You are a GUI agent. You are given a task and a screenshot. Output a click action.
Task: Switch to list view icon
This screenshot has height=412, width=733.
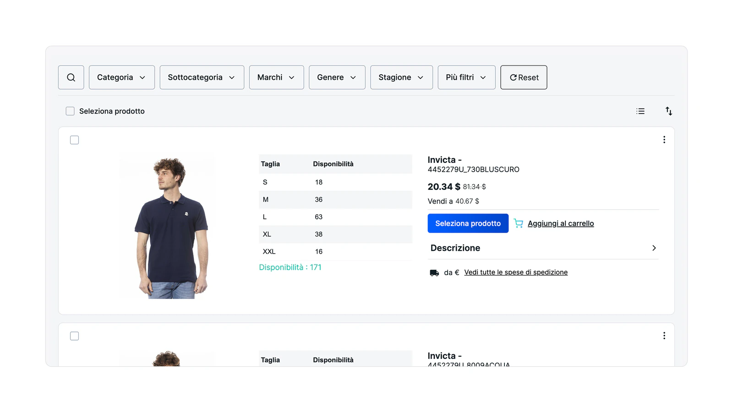[640, 111]
